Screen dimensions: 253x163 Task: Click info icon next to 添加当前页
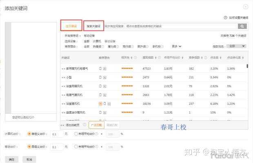pyautogui.click(x=84, y=125)
